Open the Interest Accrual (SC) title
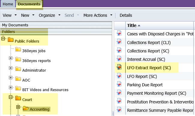This screenshot has width=195, height=116. [146, 59]
